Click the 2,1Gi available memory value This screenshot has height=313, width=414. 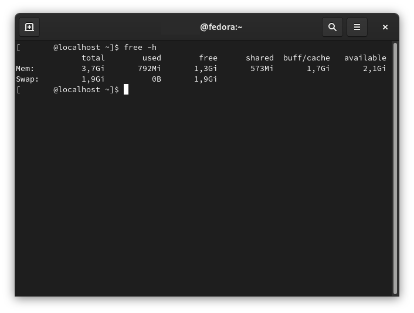pos(374,69)
